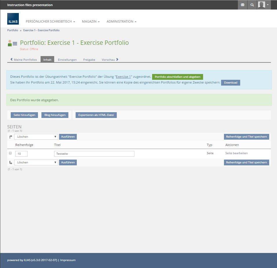Screen dimensions: 277x268
Task: Open the Seite bearbeiten link
Action: tap(236, 153)
